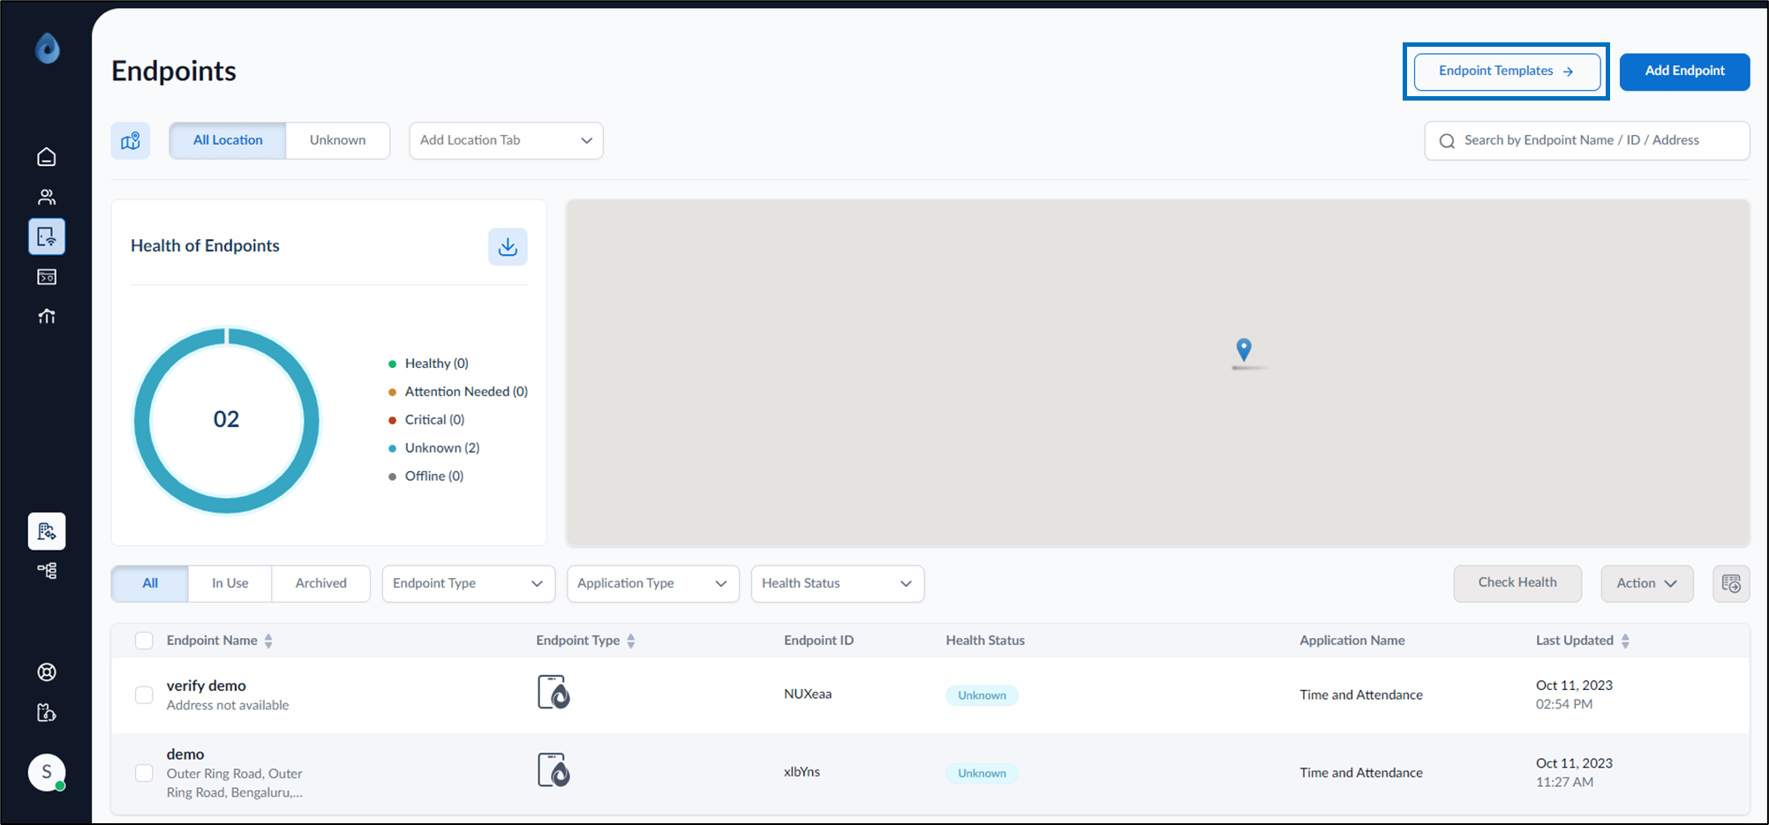The height and width of the screenshot is (825, 1769).
Task: Open the Home sidebar icon
Action: [47, 157]
